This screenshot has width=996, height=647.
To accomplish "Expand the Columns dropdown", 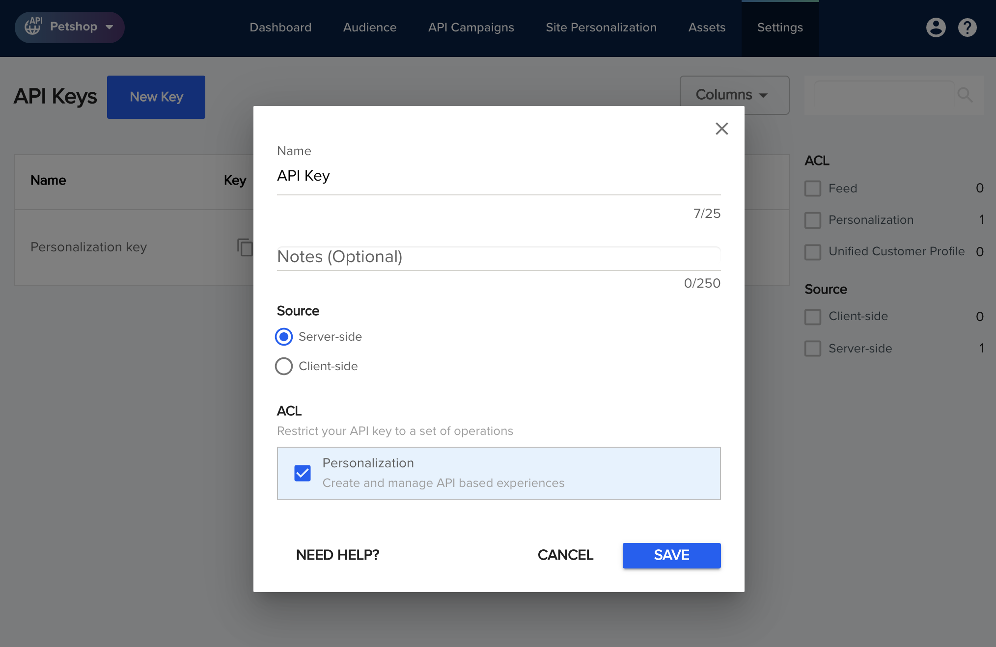I will (734, 95).
